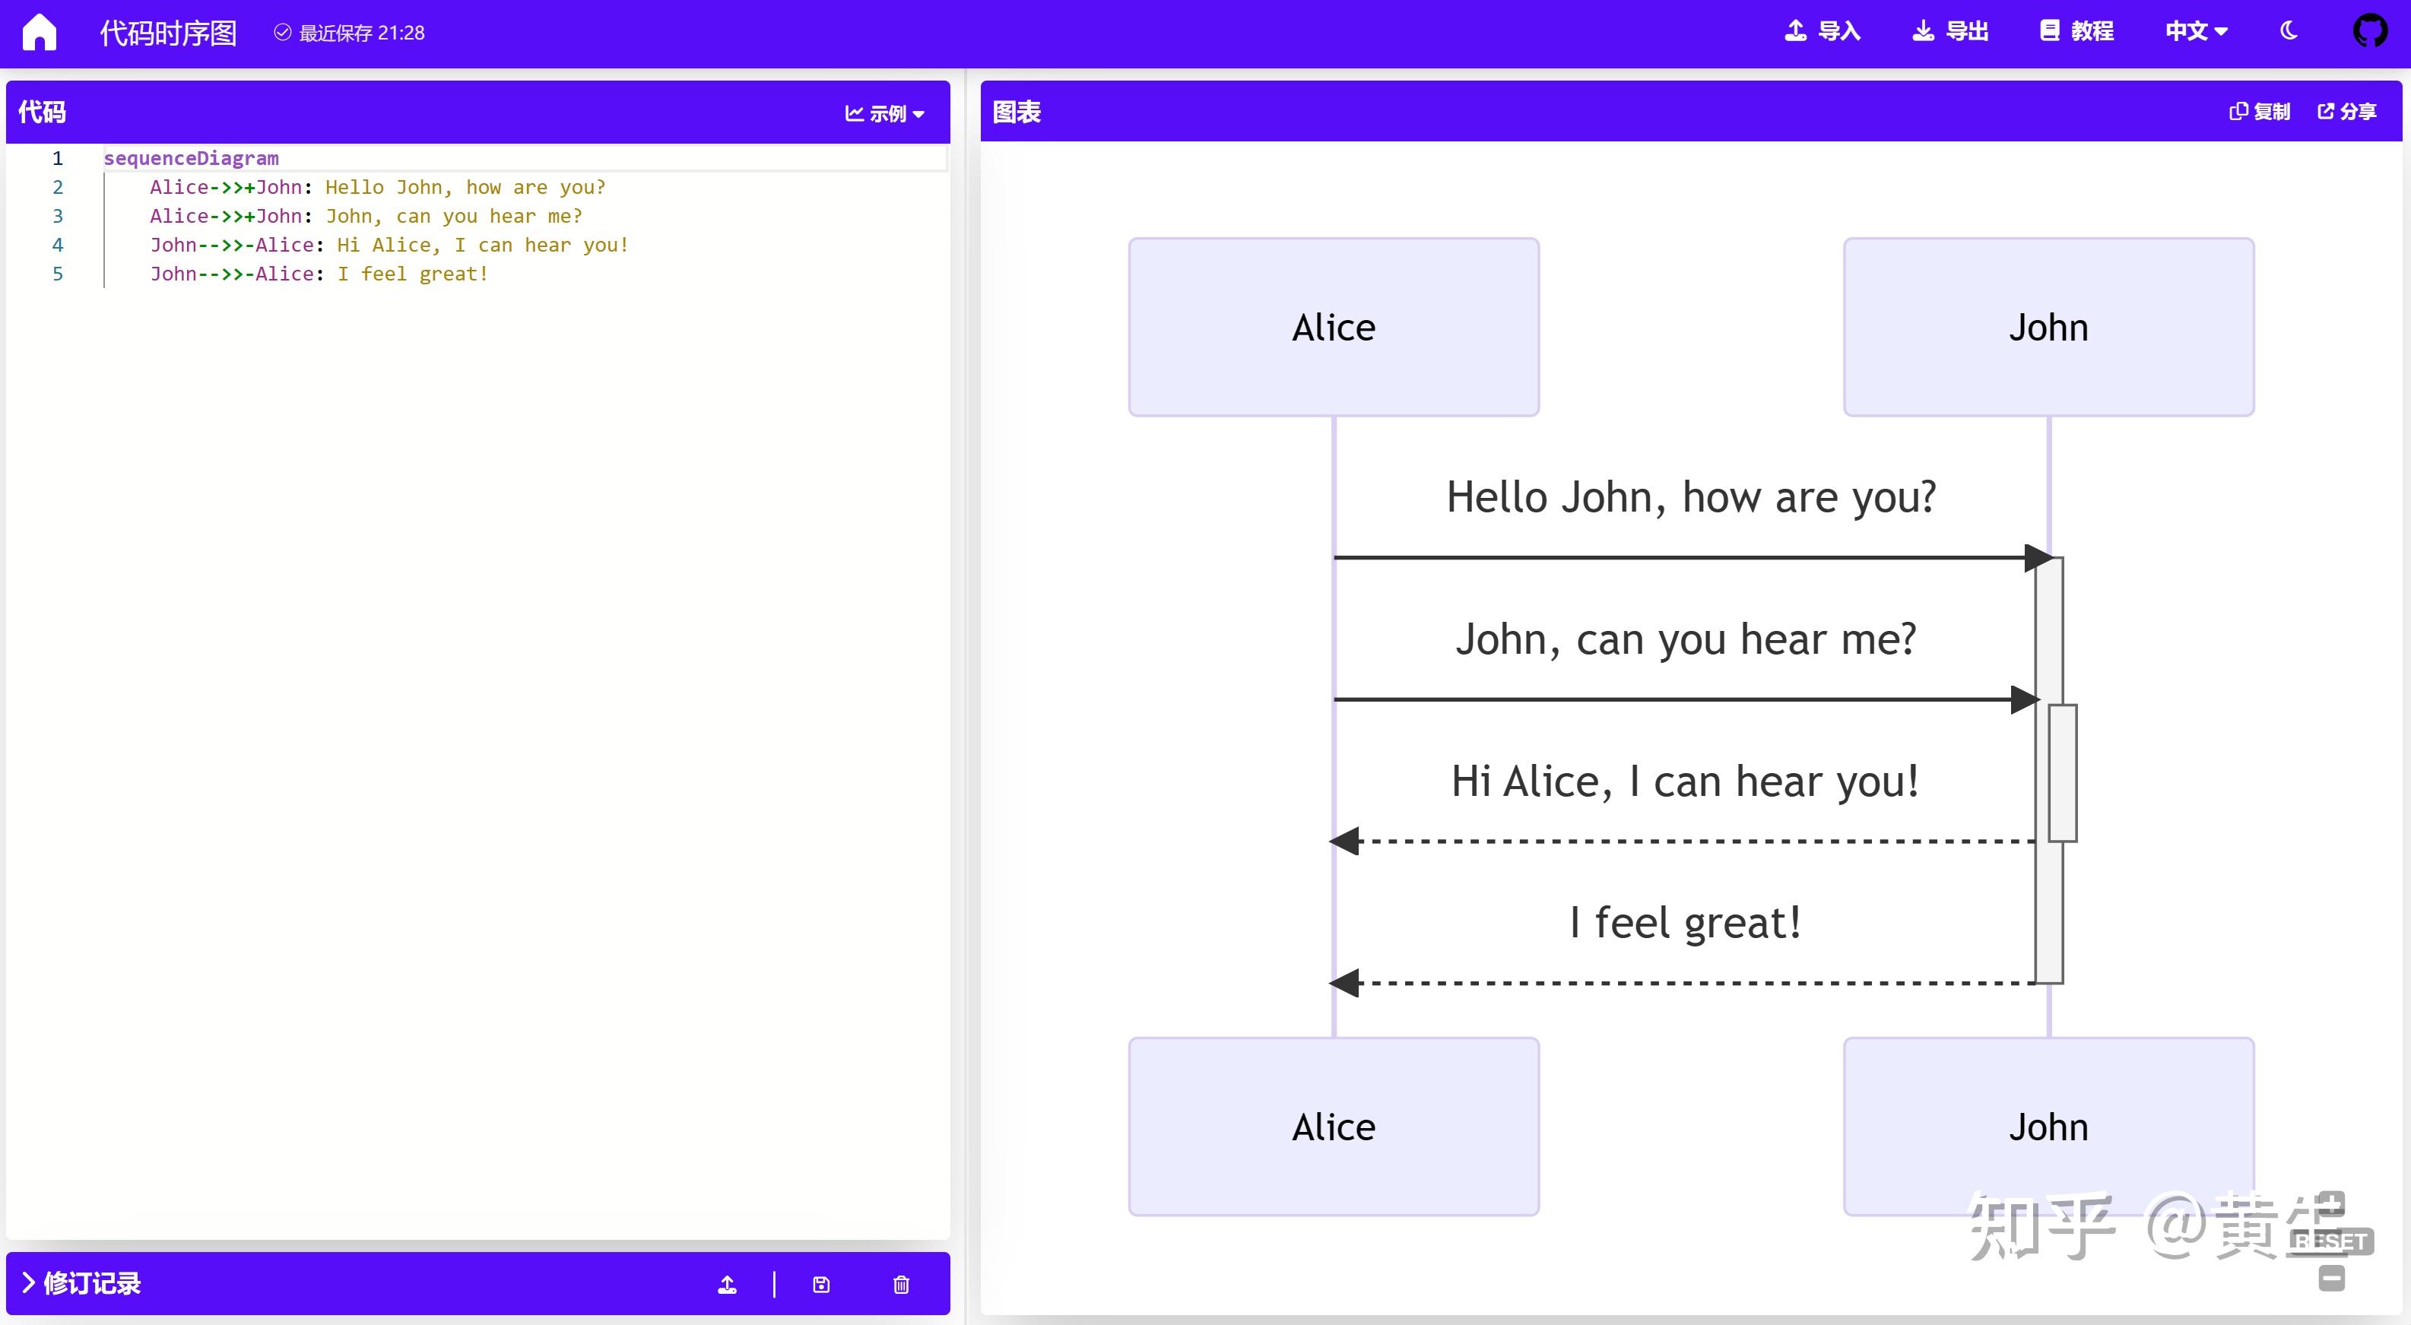
Task: Select the 导入 import menu item
Action: (x=1820, y=31)
